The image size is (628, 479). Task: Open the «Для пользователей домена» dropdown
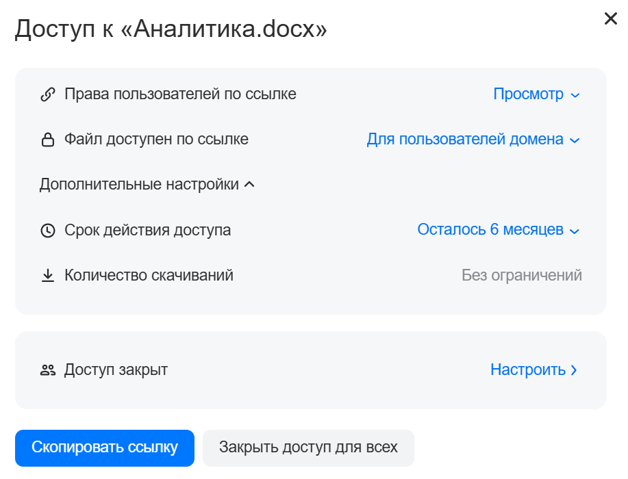coord(473,140)
